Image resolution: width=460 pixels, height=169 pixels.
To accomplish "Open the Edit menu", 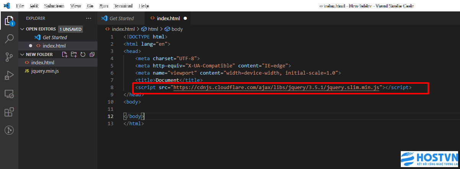I will (34, 6).
